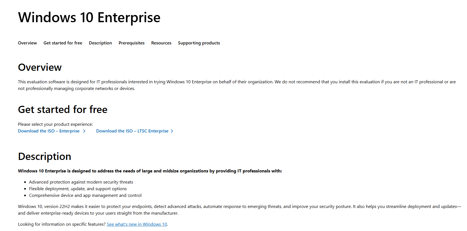The height and width of the screenshot is (231, 467).
Task: Open the See what's new in Windows 10 link
Action: point(137,224)
